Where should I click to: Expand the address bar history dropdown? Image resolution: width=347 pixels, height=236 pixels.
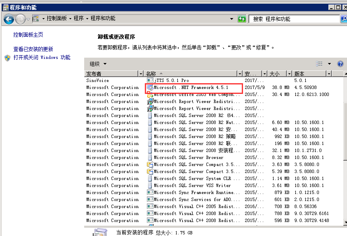click(x=231, y=19)
